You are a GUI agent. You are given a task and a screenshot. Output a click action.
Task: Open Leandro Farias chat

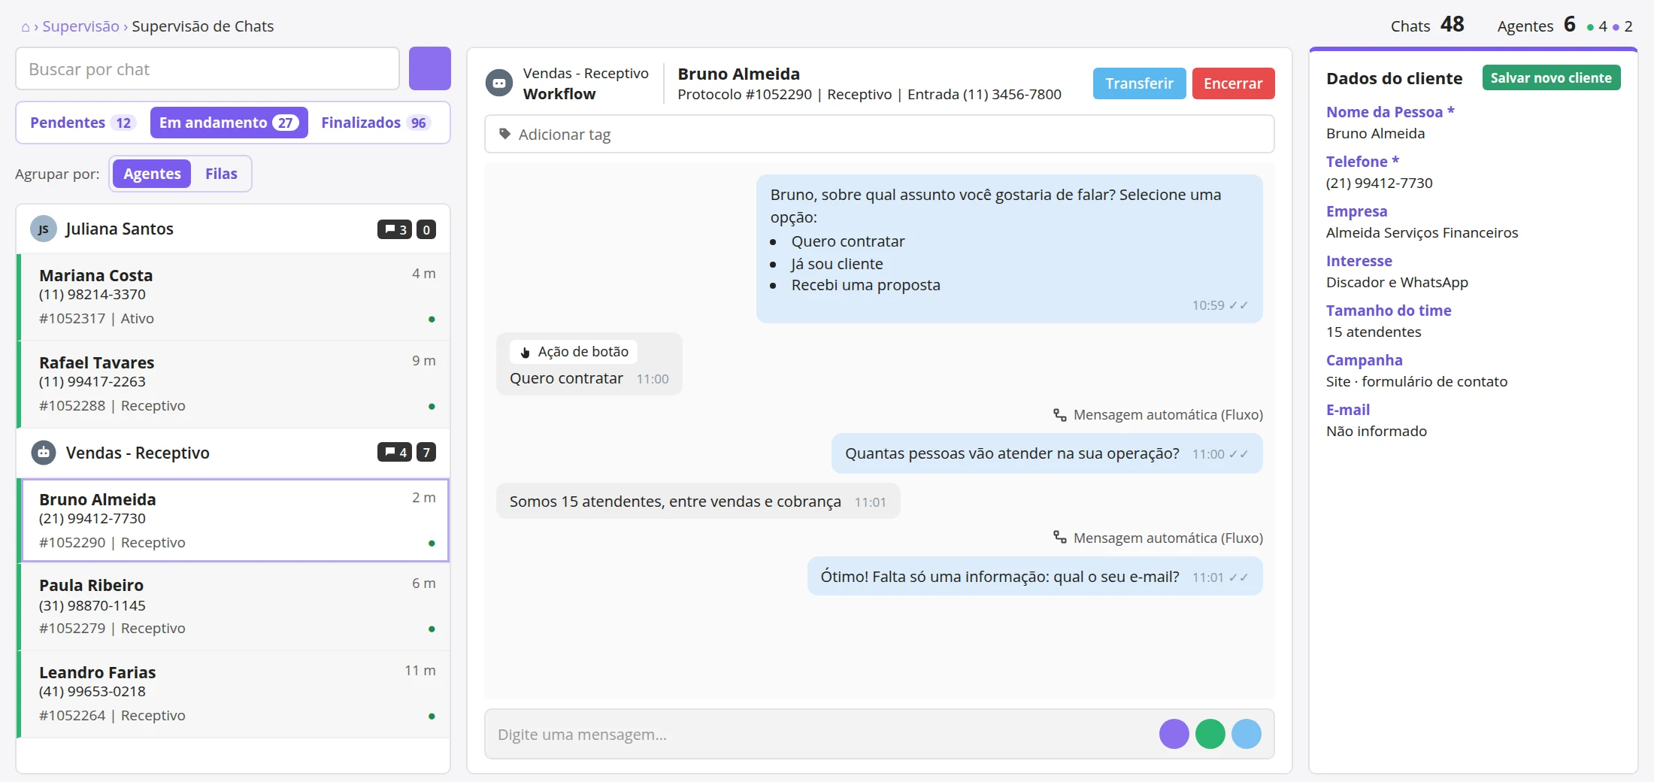pos(233,694)
